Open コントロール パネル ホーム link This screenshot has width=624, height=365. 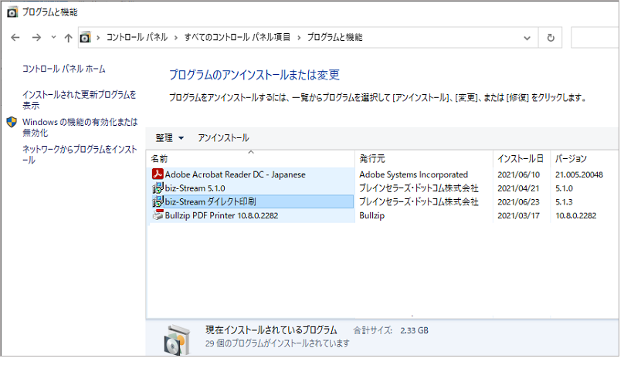pos(64,69)
